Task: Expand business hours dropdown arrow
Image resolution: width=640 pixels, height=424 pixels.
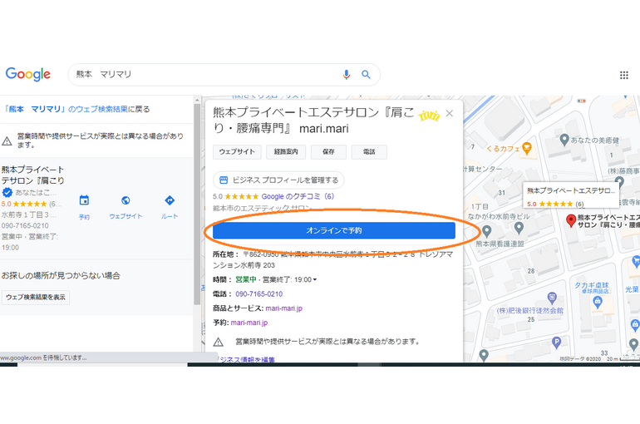Action: click(315, 279)
